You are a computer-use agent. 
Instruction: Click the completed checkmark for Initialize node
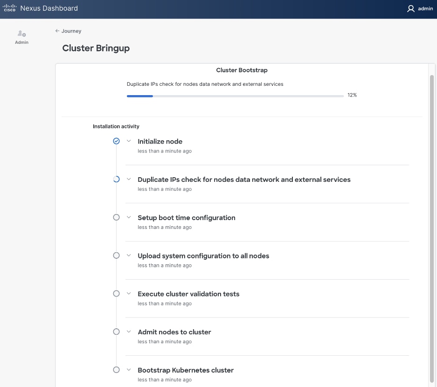117,141
